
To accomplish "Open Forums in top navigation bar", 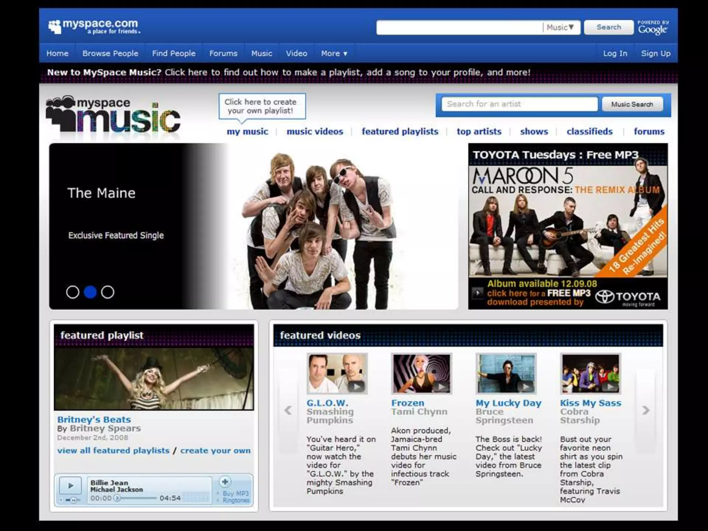I will click(x=223, y=53).
